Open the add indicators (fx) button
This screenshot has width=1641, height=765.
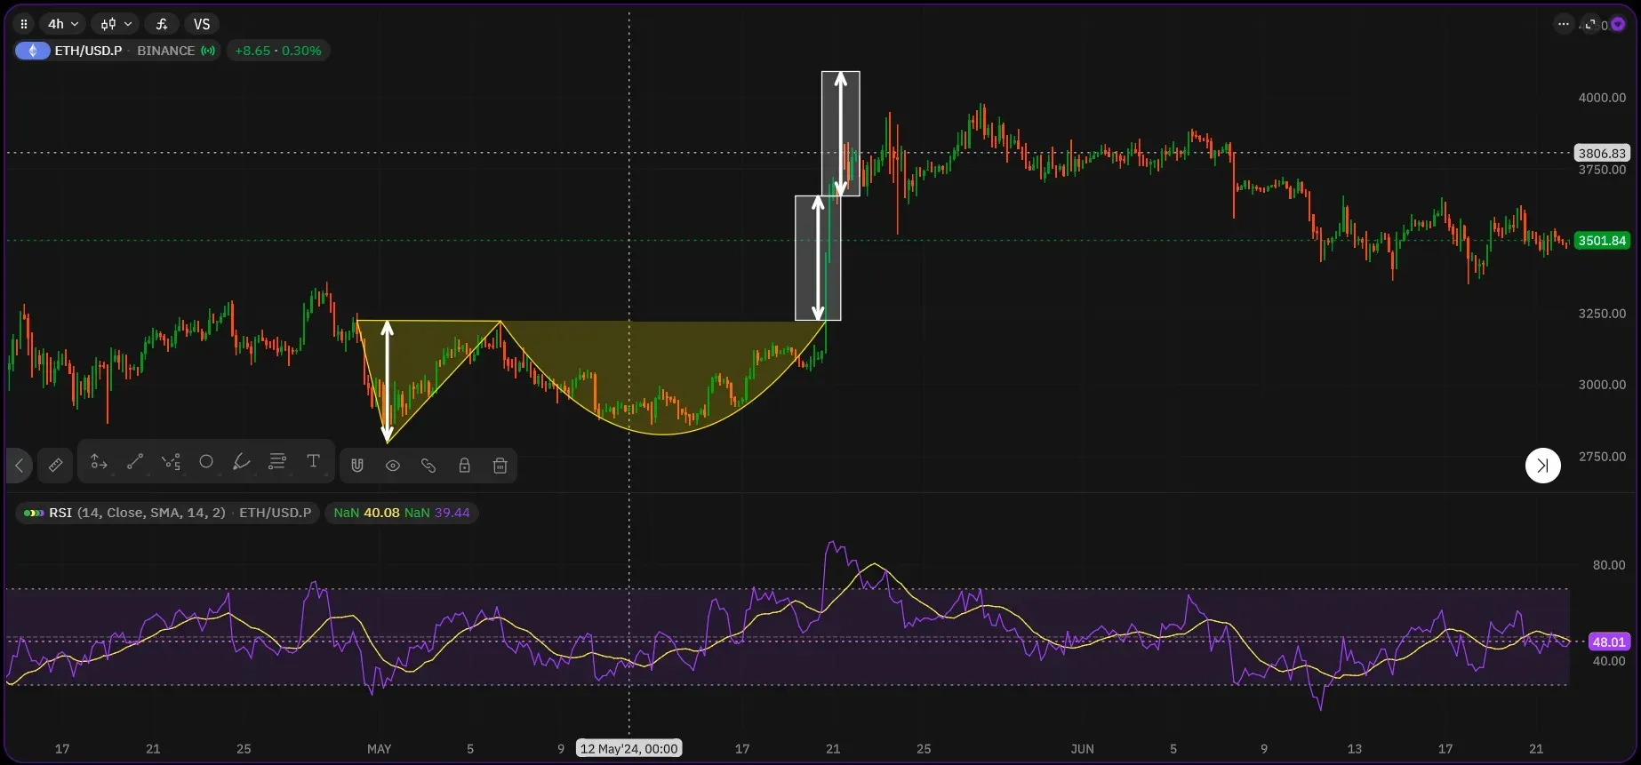pos(162,24)
